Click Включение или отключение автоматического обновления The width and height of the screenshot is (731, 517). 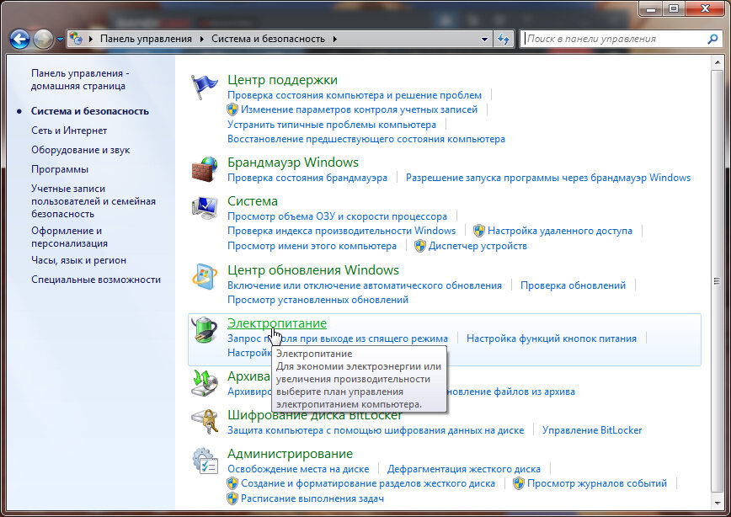click(x=365, y=285)
